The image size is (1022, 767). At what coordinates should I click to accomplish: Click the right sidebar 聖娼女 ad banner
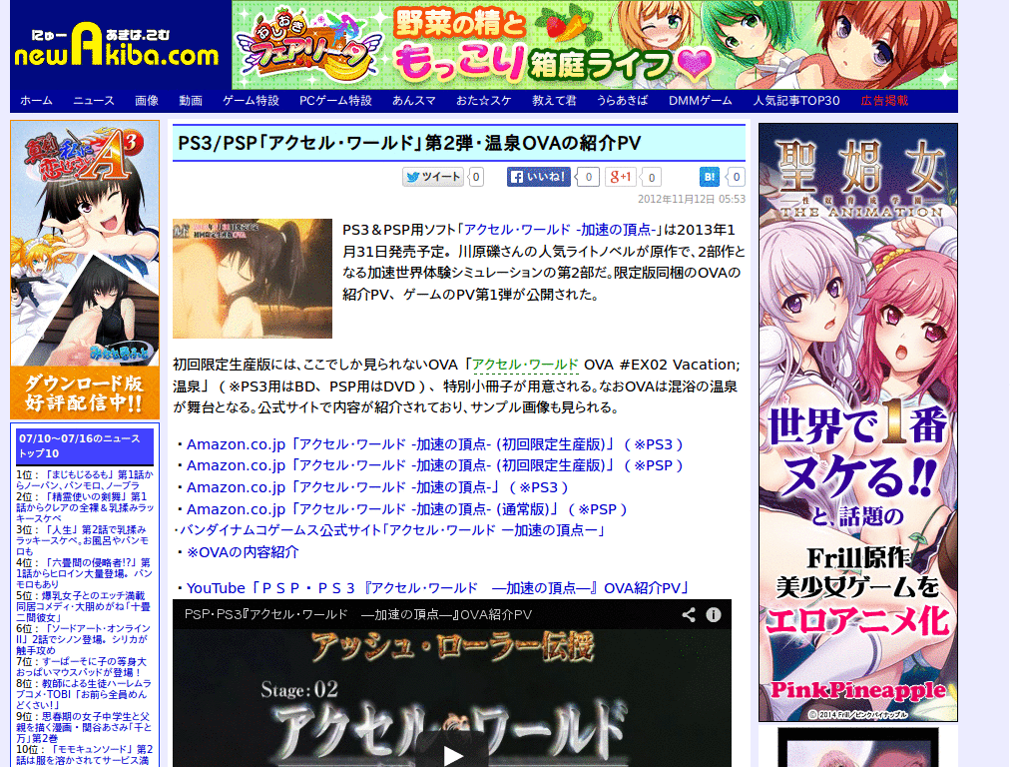[857, 422]
